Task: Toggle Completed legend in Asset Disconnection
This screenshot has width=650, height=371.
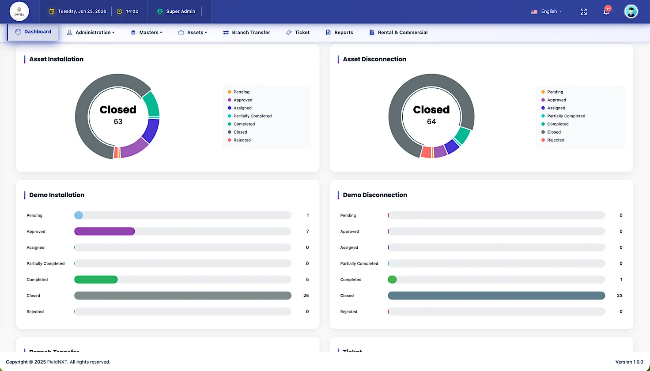Action: tap(555, 124)
